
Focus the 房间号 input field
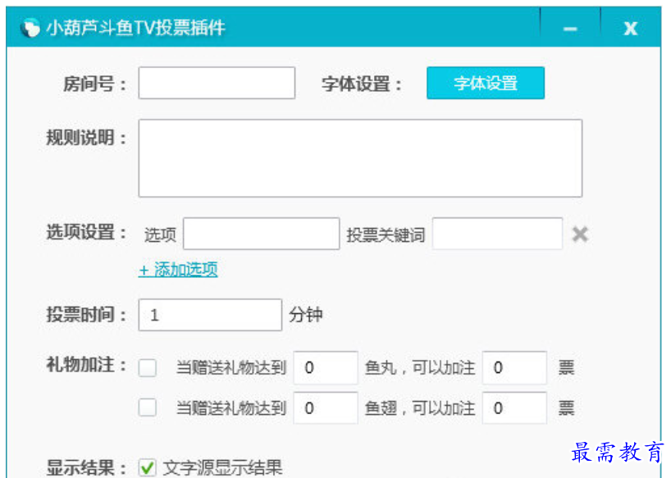[217, 83]
